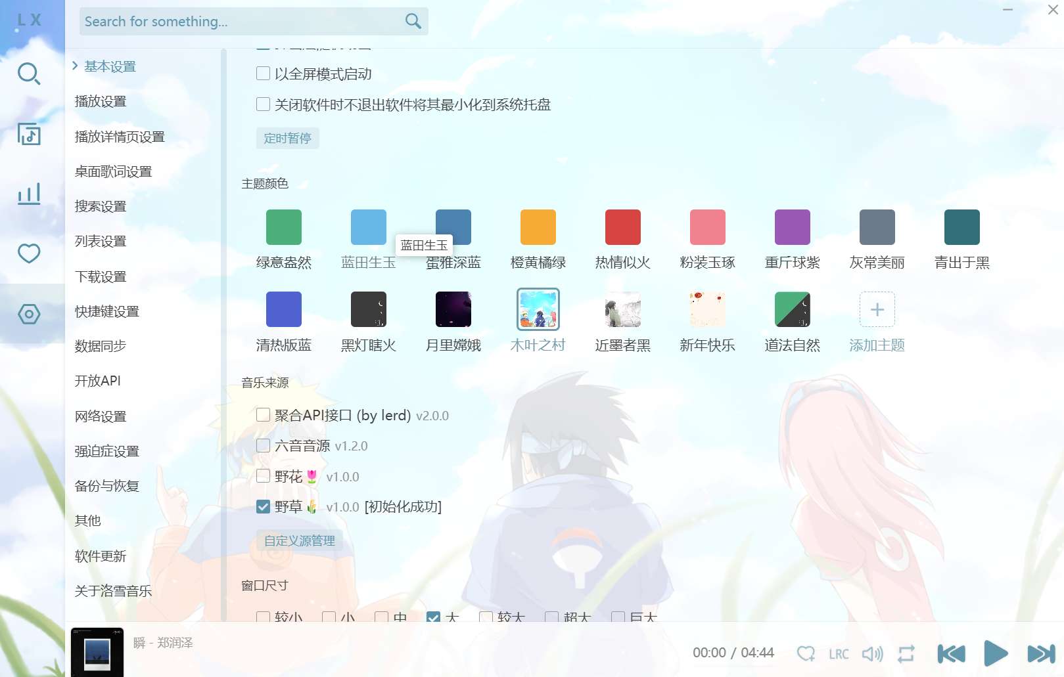
Task: Enable 以全屏模式启动 checkbox
Action: (x=263, y=74)
